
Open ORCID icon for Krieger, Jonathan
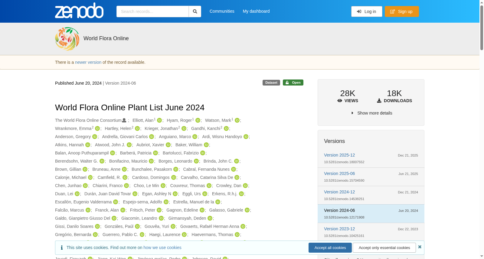(184, 128)
